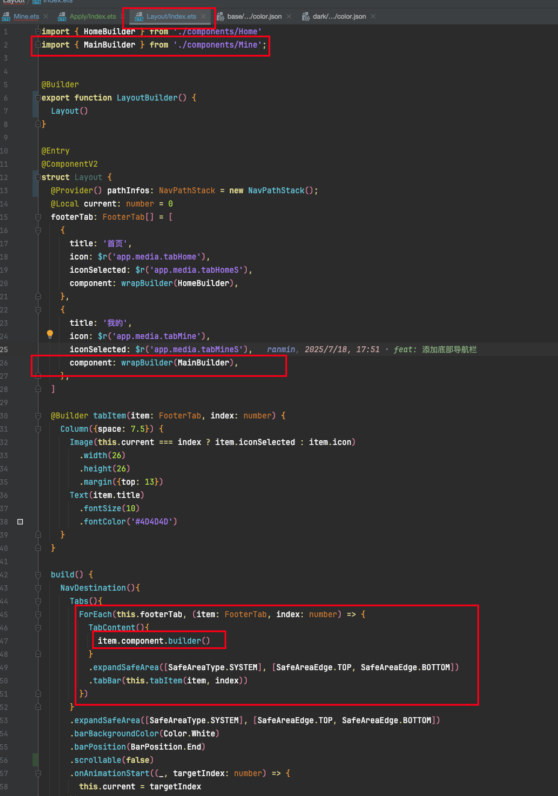Click the blame annotation 'ranmin, 2025/7/18, 17:51'
This screenshot has width=558, height=796.
[x=323, y=349]
